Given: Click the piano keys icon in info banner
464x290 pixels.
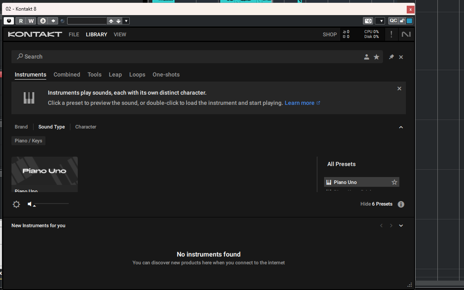Looking at the screenshot, I should pos(29,98).
